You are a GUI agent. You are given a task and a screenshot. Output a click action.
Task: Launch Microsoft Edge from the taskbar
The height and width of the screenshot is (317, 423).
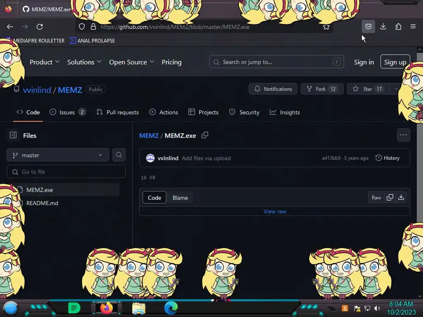(171, 308)
